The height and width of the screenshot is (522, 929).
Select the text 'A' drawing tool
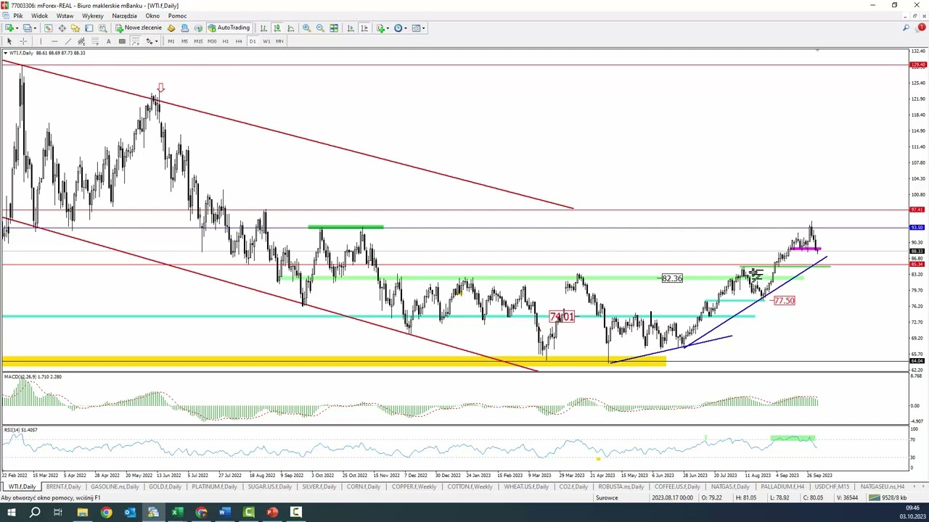[108, 41]
